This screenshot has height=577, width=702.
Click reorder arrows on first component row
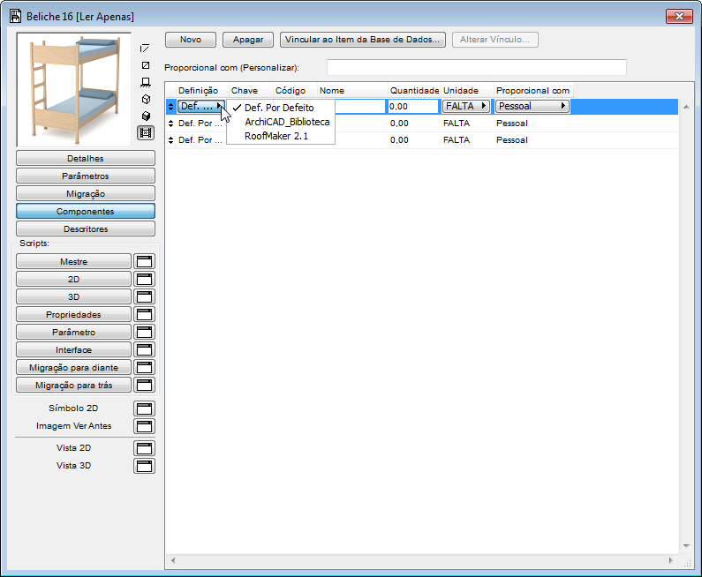coord(170,107)
